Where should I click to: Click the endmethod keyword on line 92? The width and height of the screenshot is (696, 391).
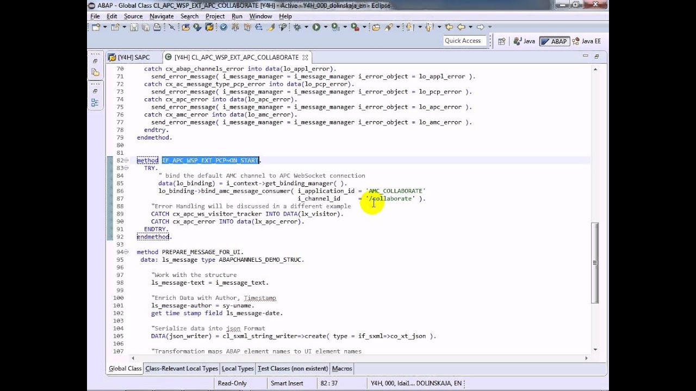coord(153,237)
